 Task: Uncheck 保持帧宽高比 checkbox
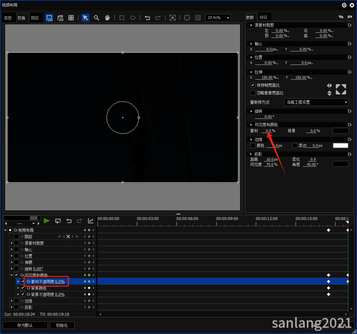click(x=253, y=85)
